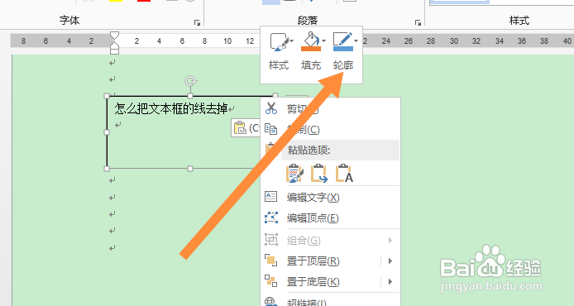The image size is (574, 306).
Task: Open the 置于顶层(R) menu entry
Action: point(331,261)
